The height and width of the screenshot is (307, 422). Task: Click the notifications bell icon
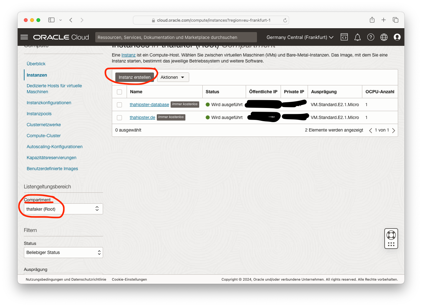(357, 37)
